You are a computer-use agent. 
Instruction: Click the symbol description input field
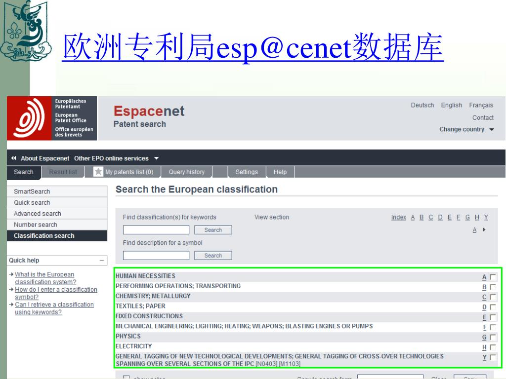(x=156, y=256)
